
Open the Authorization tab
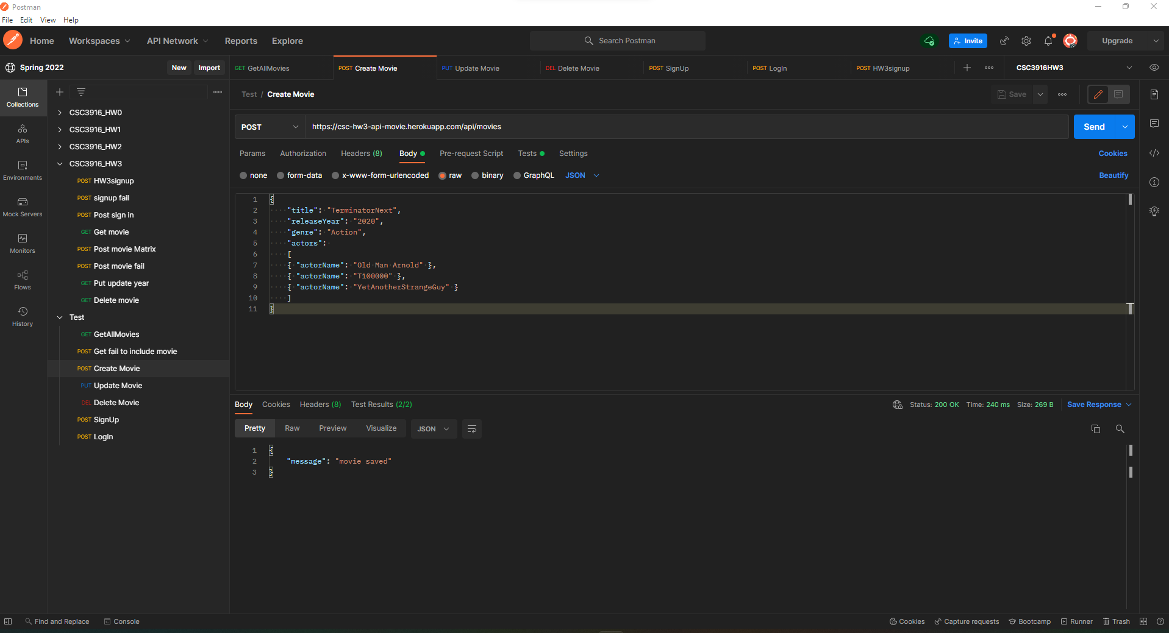click(303, 154)
